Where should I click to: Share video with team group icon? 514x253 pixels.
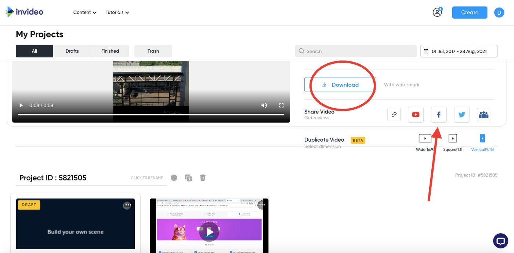(x=484, y=115)
